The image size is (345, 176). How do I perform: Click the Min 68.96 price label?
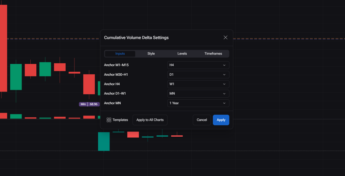(89, 104)
